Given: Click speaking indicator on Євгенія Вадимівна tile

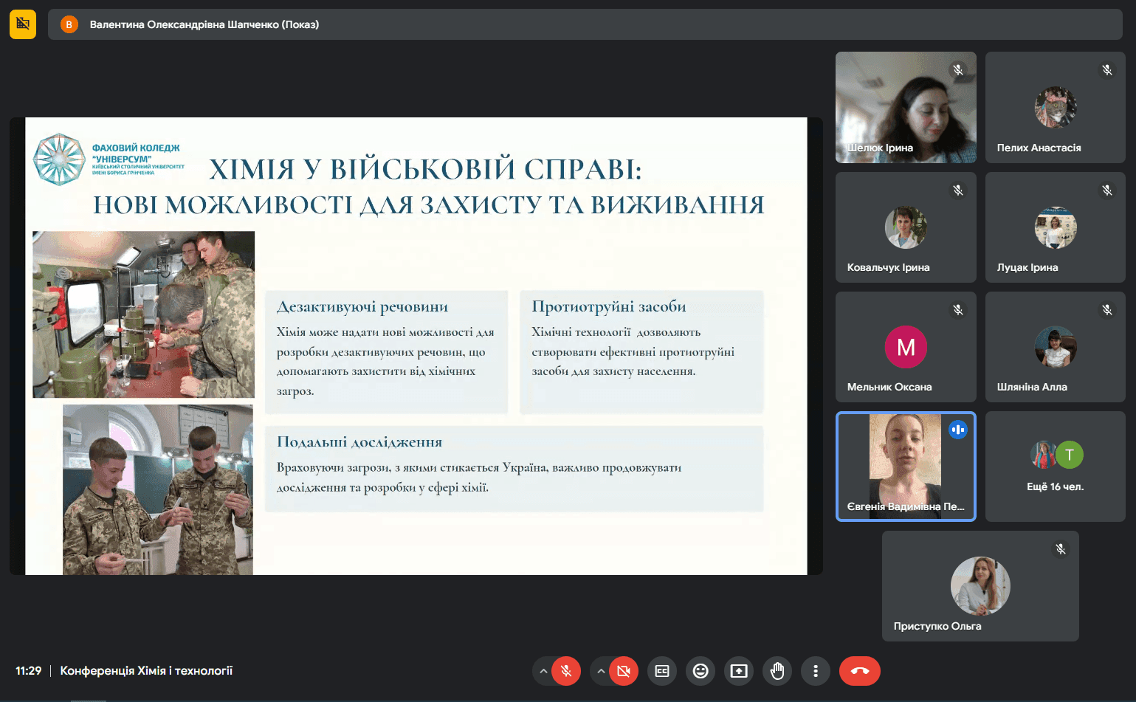Looking at the screenshot, I should click(x=958, y=430).
